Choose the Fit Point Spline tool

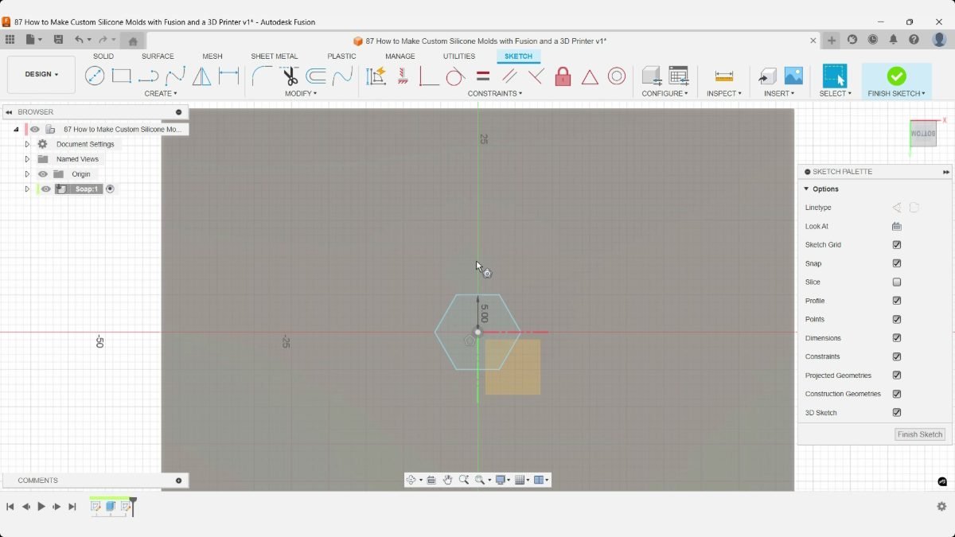(175, 76)
